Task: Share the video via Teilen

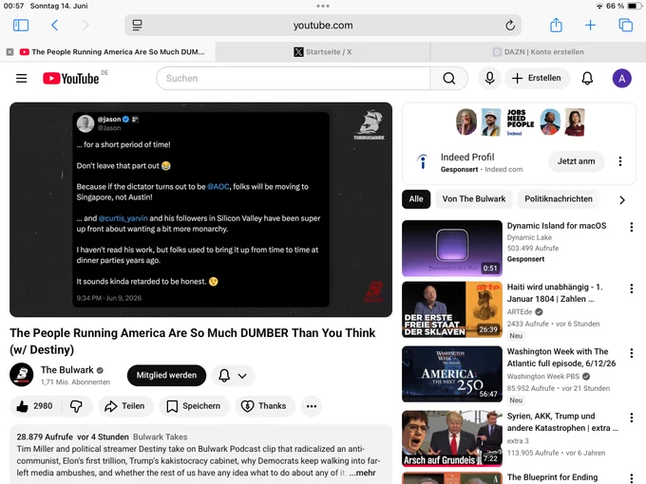Action: [x=125, y=406]
